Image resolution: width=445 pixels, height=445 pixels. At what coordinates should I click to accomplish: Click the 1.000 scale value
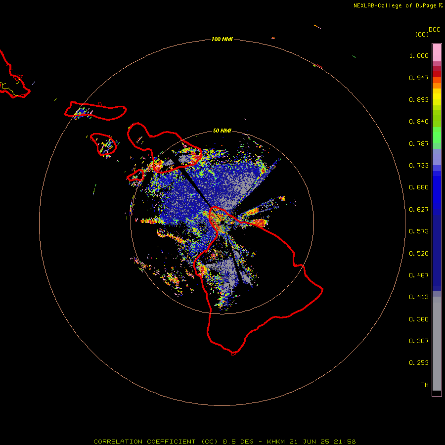point(419,55)
